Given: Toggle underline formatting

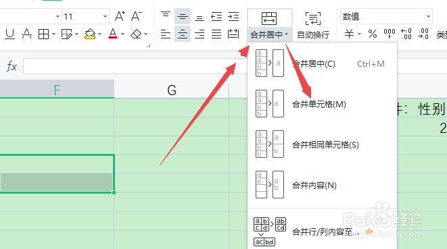Looking at the screenshot, I should tap(9, 34).
